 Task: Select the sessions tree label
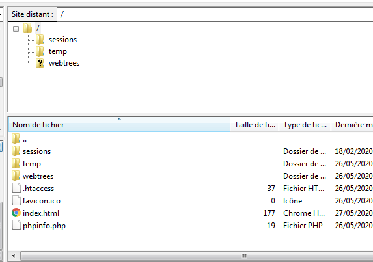(x=62, y=40)
